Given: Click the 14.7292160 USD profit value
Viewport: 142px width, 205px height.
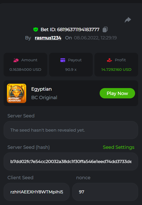Looking at the screenshot, I should (116, 70).
